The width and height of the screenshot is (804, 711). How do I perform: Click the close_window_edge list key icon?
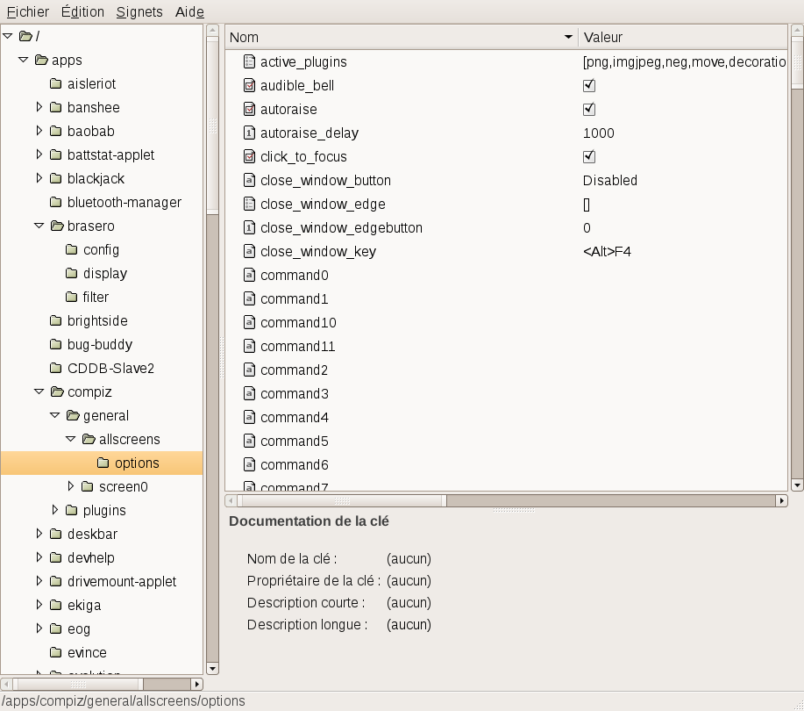[x=249, y=204]
